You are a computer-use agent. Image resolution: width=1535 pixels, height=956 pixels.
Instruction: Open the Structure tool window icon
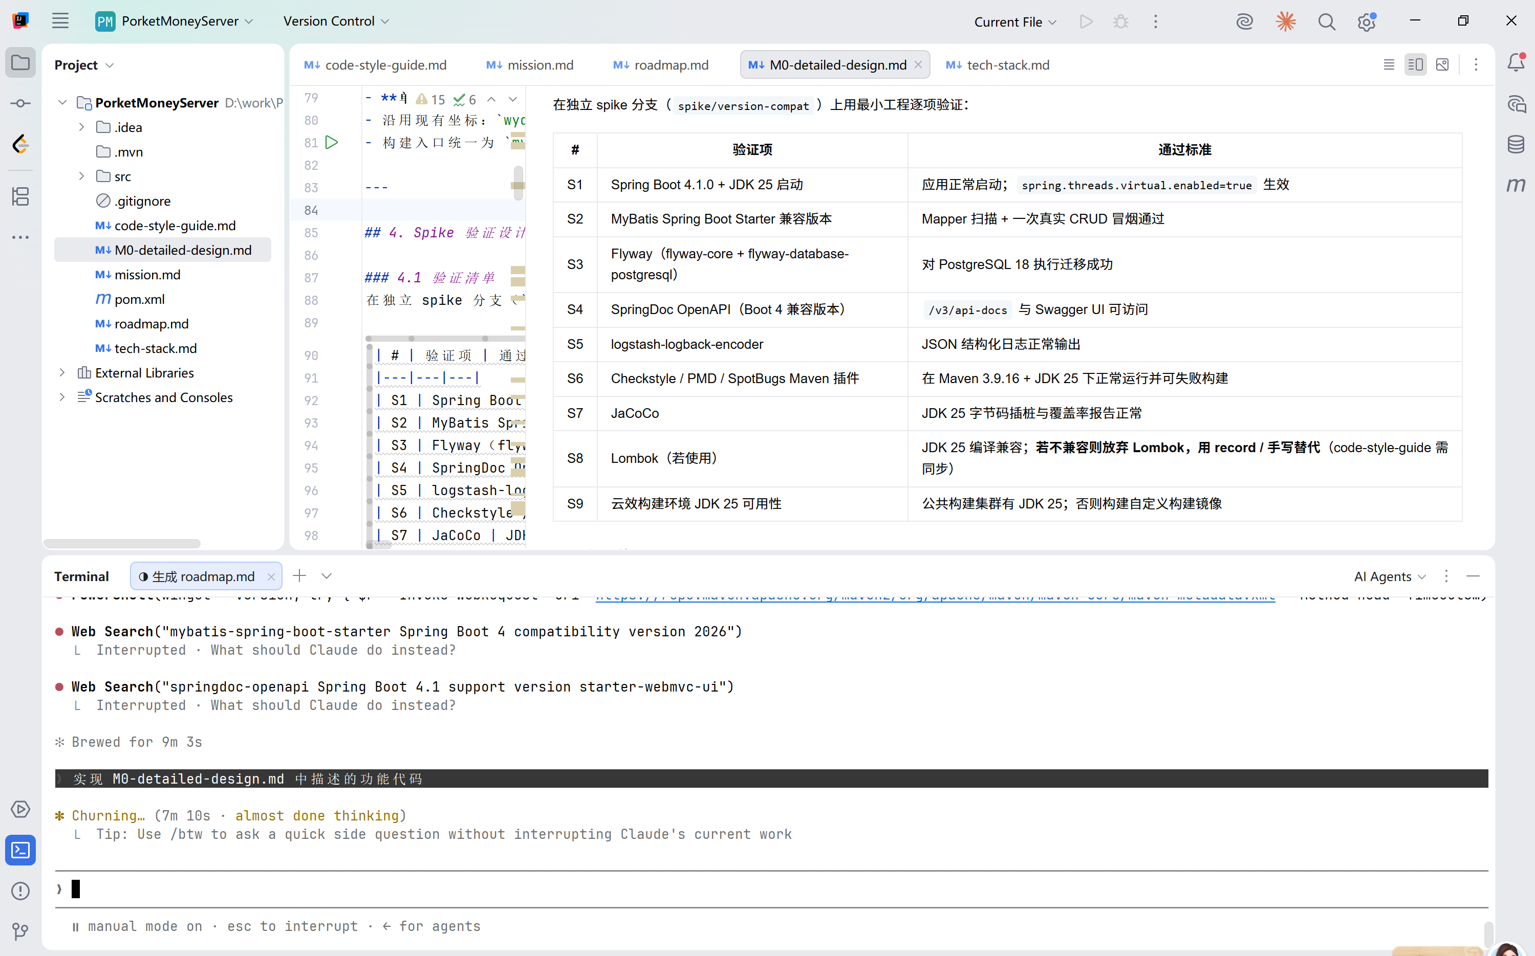[20, 196]
